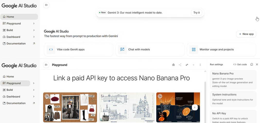The image size is (260, 123).
Task: Open compare mode arrows icon
Action: 187,65
